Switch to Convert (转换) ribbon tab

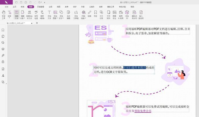(22, 7)
